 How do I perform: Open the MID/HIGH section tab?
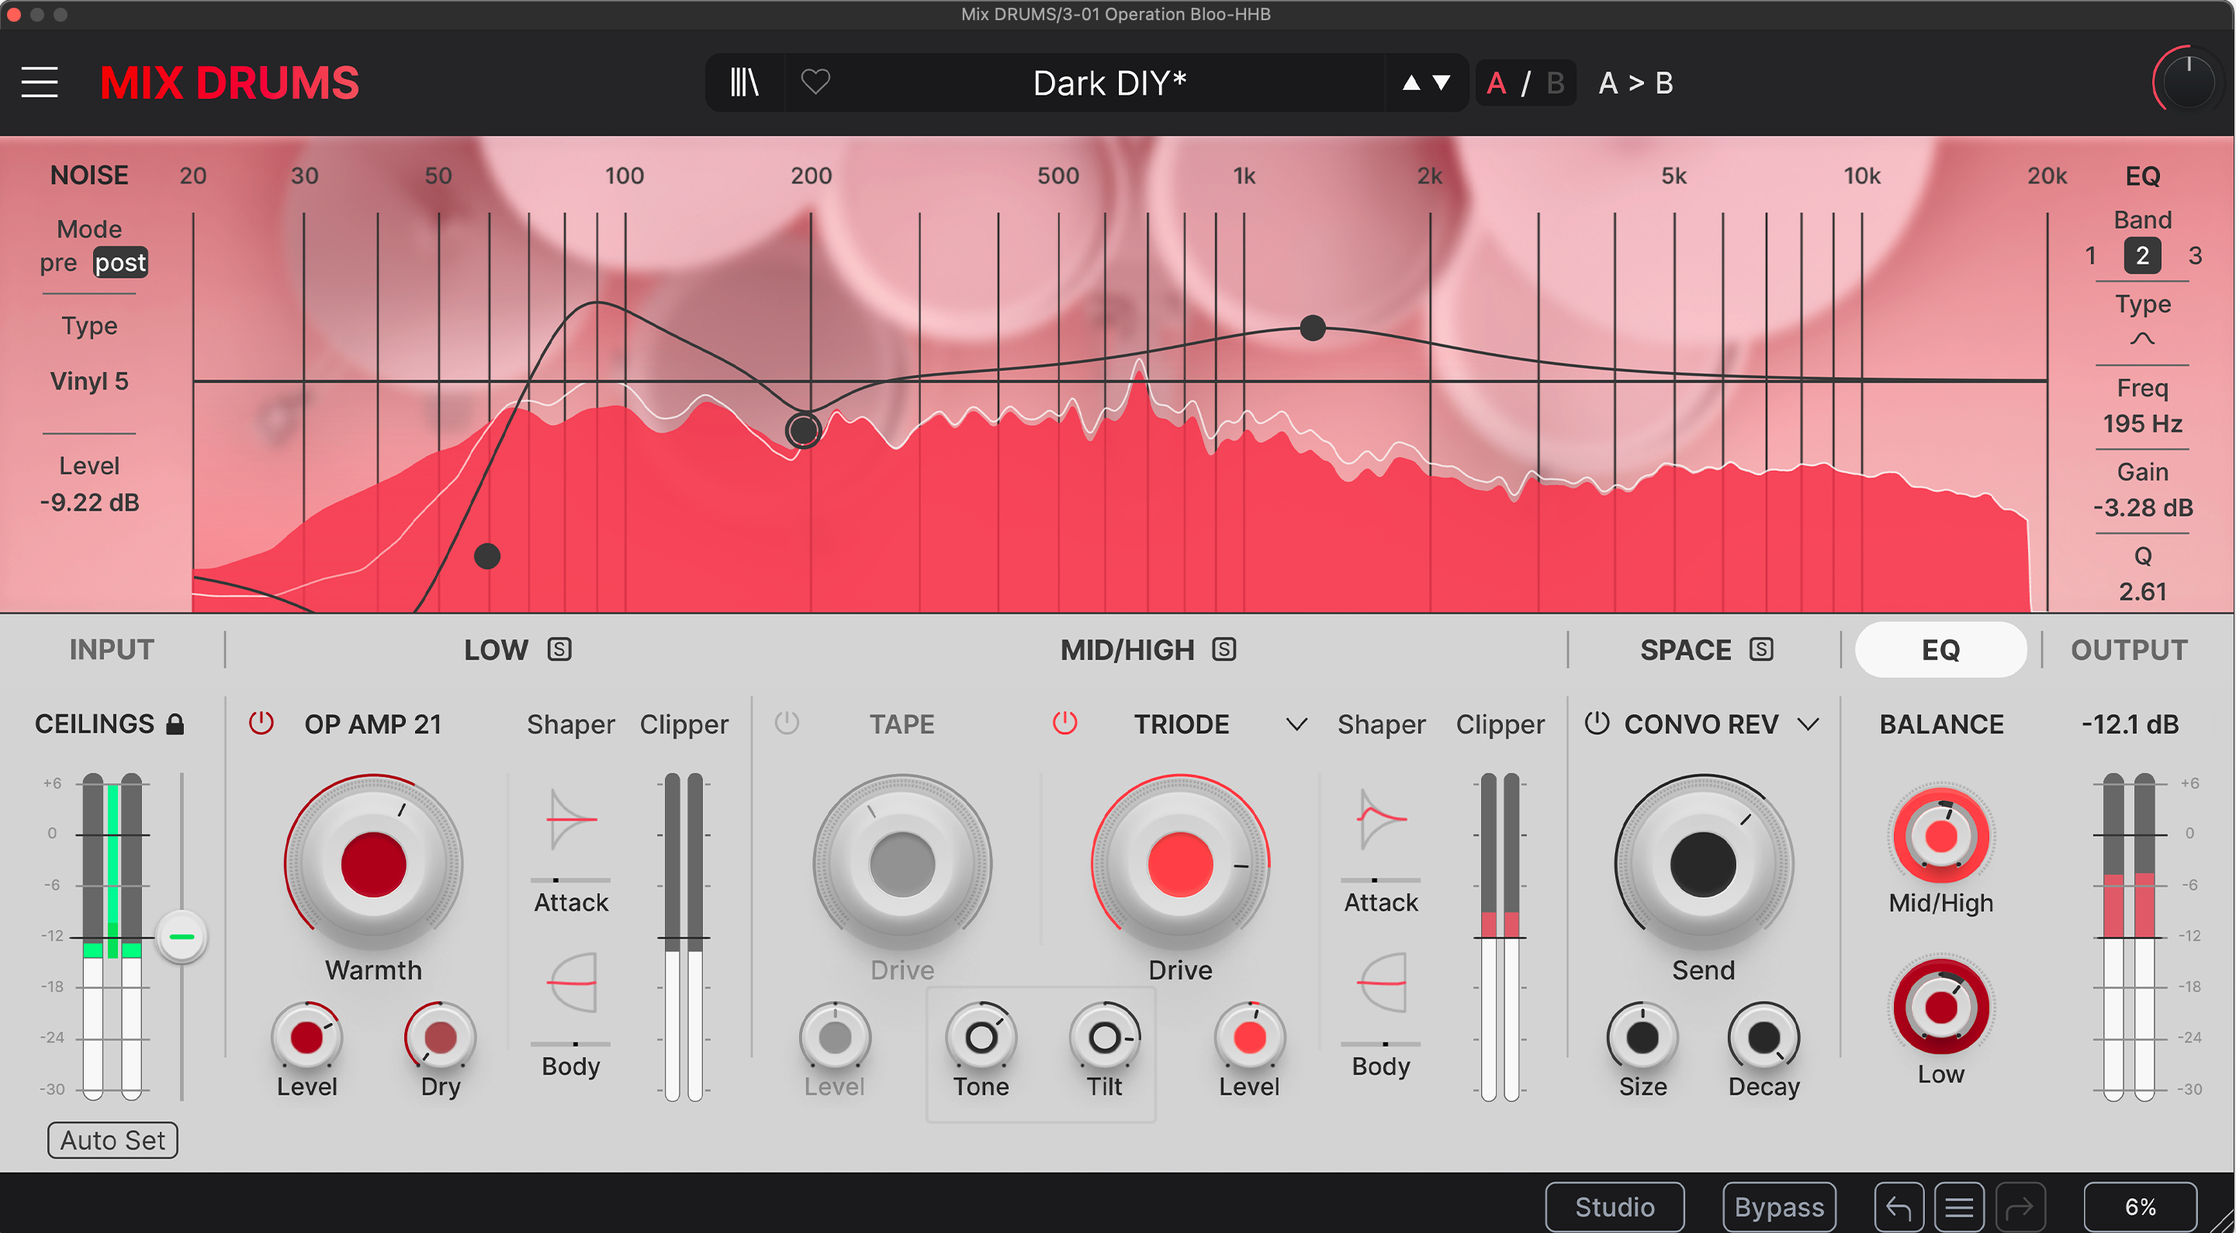coord(1127,649)
